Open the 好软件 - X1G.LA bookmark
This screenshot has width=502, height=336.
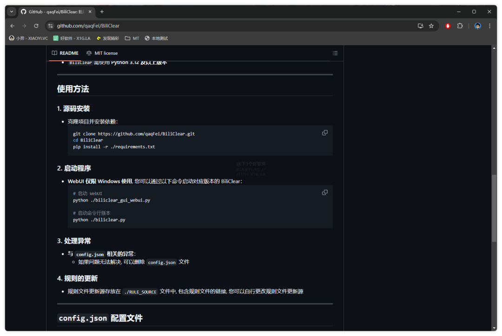[72, 39]
